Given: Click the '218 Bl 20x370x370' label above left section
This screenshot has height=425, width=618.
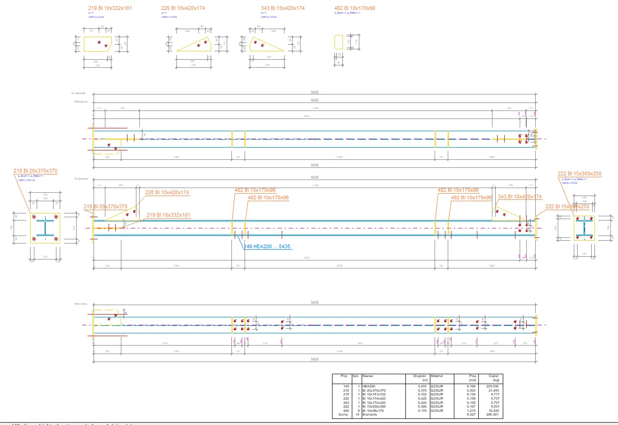Looking at the screenshot, I should 35,171.
